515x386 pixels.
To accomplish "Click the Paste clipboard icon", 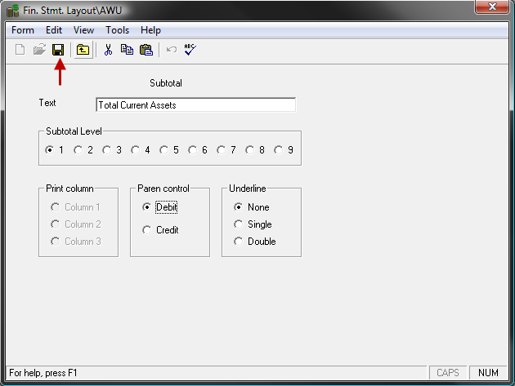I will pos(146,50).
